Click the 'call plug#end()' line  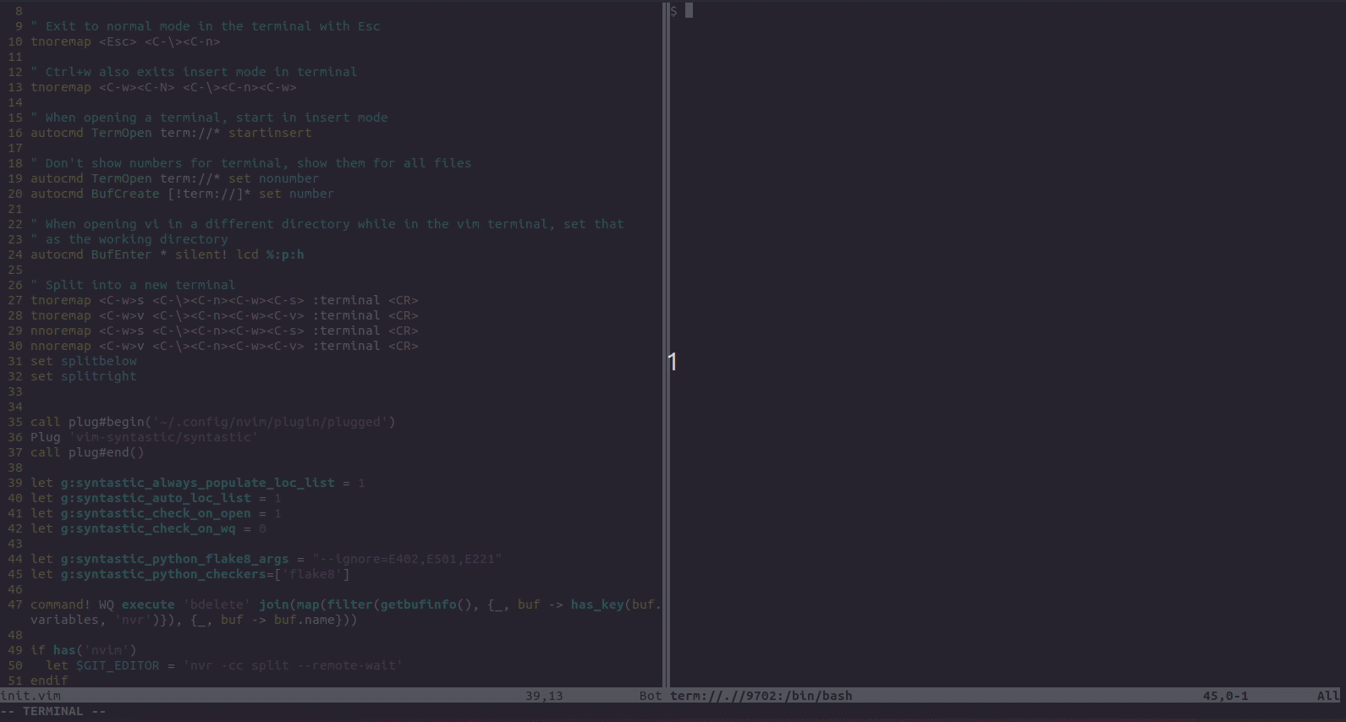[x=87, y=452]
